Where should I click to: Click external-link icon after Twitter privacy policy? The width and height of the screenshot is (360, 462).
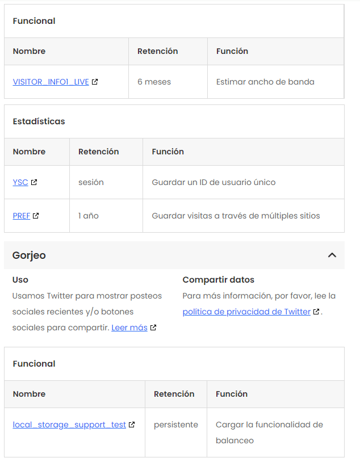click(316, 312)
